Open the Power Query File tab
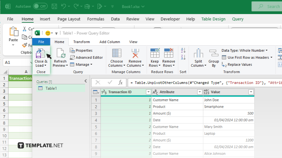 tap(41, 42)
